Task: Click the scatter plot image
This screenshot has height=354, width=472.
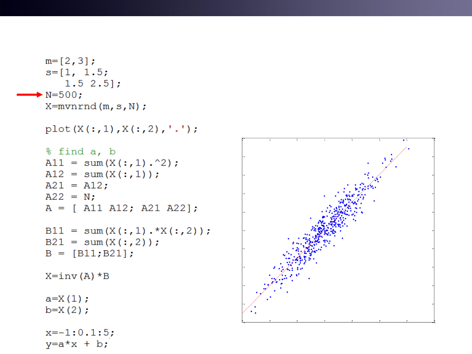Action: (x=338, y=230)
